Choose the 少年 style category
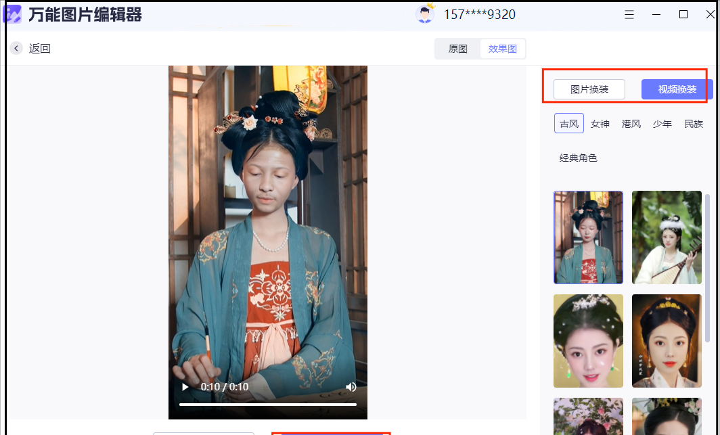 (662, 124)
